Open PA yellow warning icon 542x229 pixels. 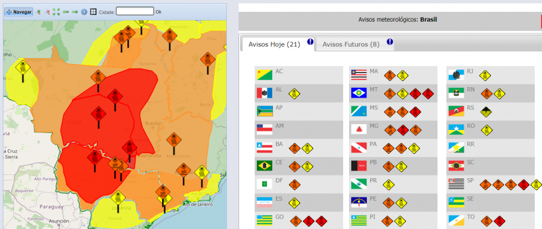pos(414,148)
